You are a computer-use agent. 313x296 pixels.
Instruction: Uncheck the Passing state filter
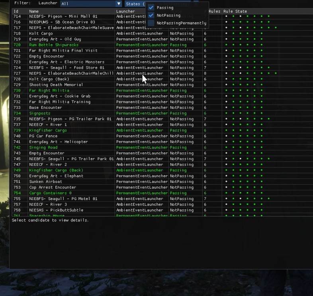pos(151,8)
